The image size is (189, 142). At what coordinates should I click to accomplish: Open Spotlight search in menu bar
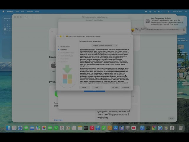(x=164, y=12)
